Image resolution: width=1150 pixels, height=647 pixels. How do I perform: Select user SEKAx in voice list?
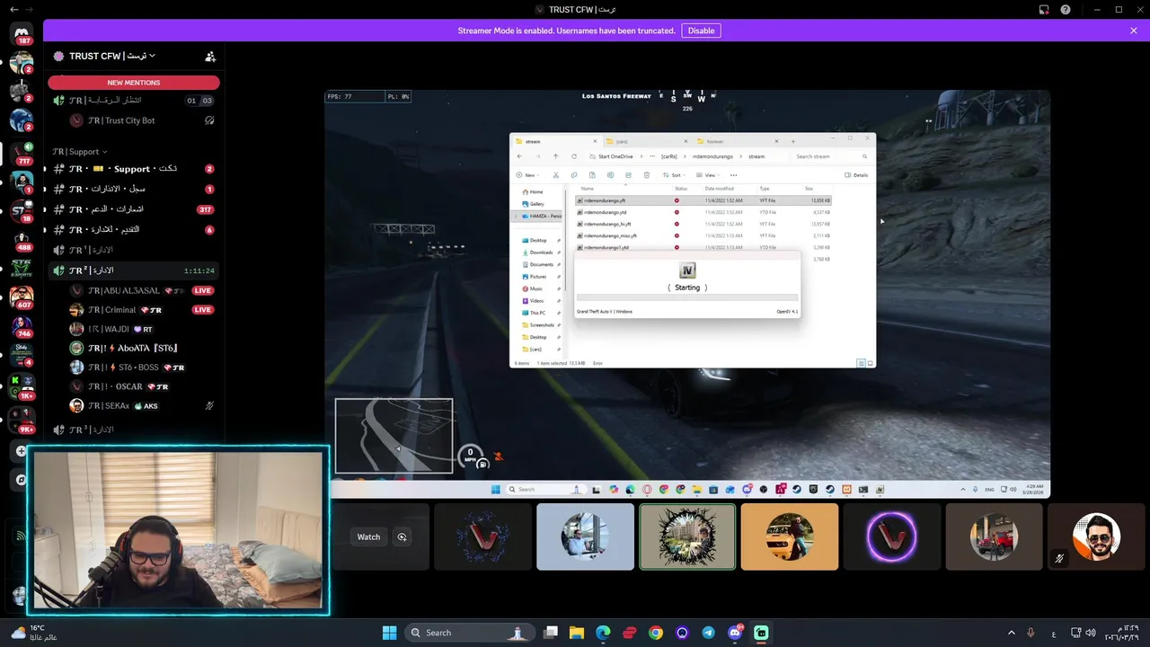pos(142,406)
